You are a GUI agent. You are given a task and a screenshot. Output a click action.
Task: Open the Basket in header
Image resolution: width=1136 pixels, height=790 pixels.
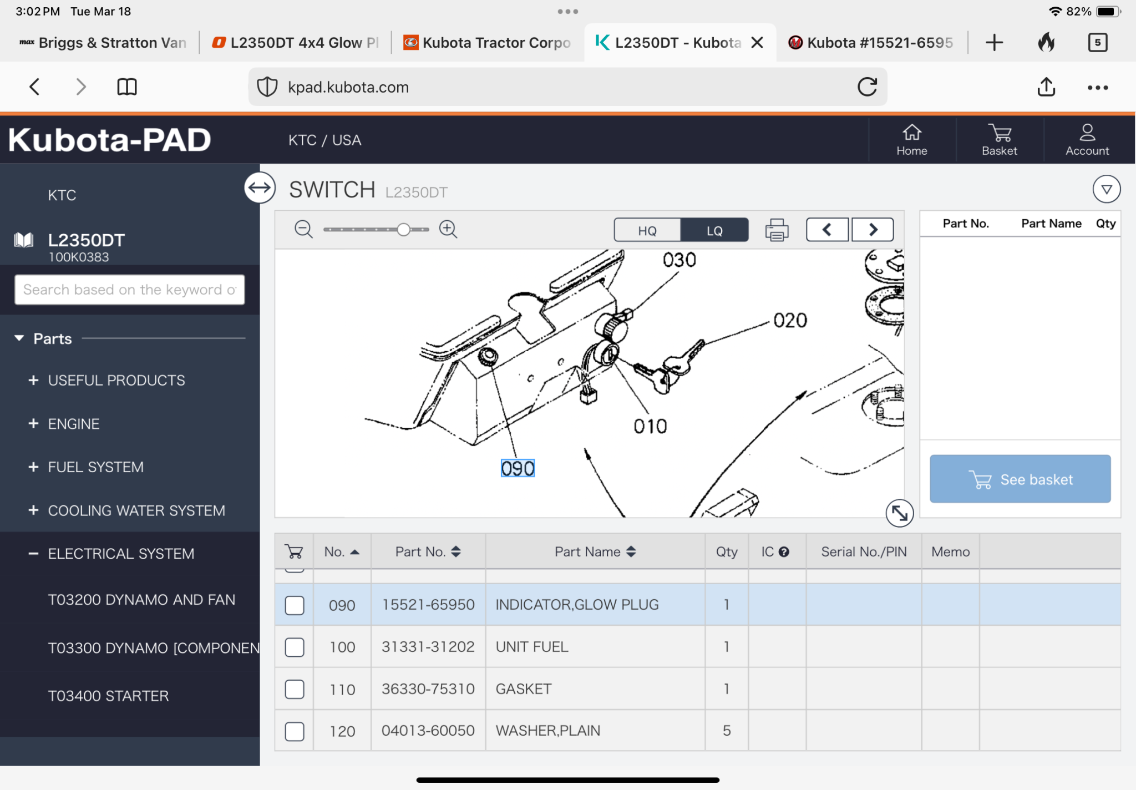(1000, 140)
